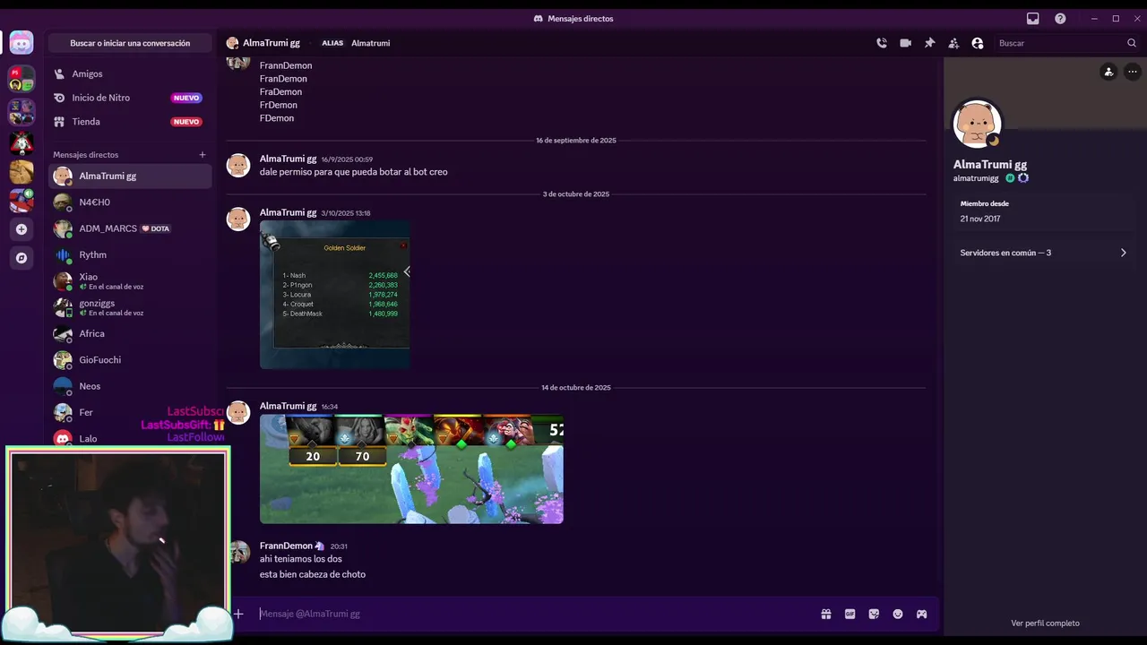This screenshot has height=645, width=1147.
Task: Create DM with plus next to Mensajes directos
Action: pyautogui.click(x=203, y=155)
